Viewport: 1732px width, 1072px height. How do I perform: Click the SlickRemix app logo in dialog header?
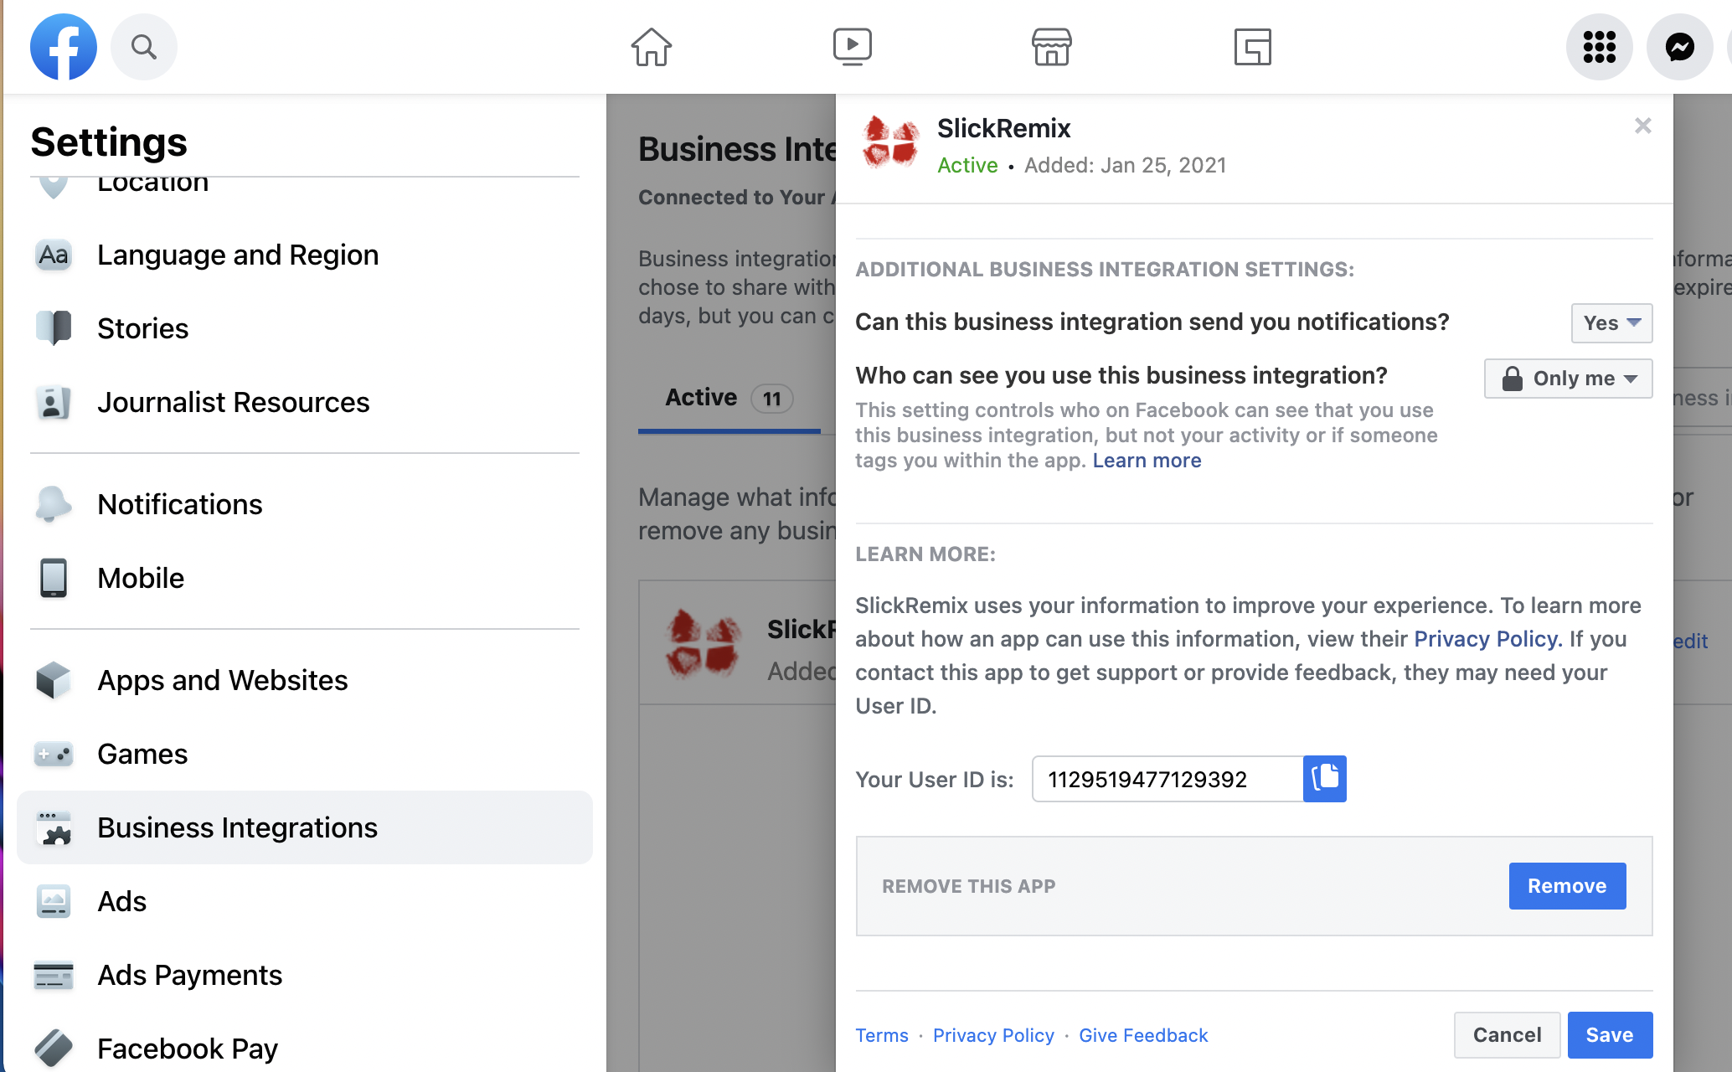click(x=891, y=142)
